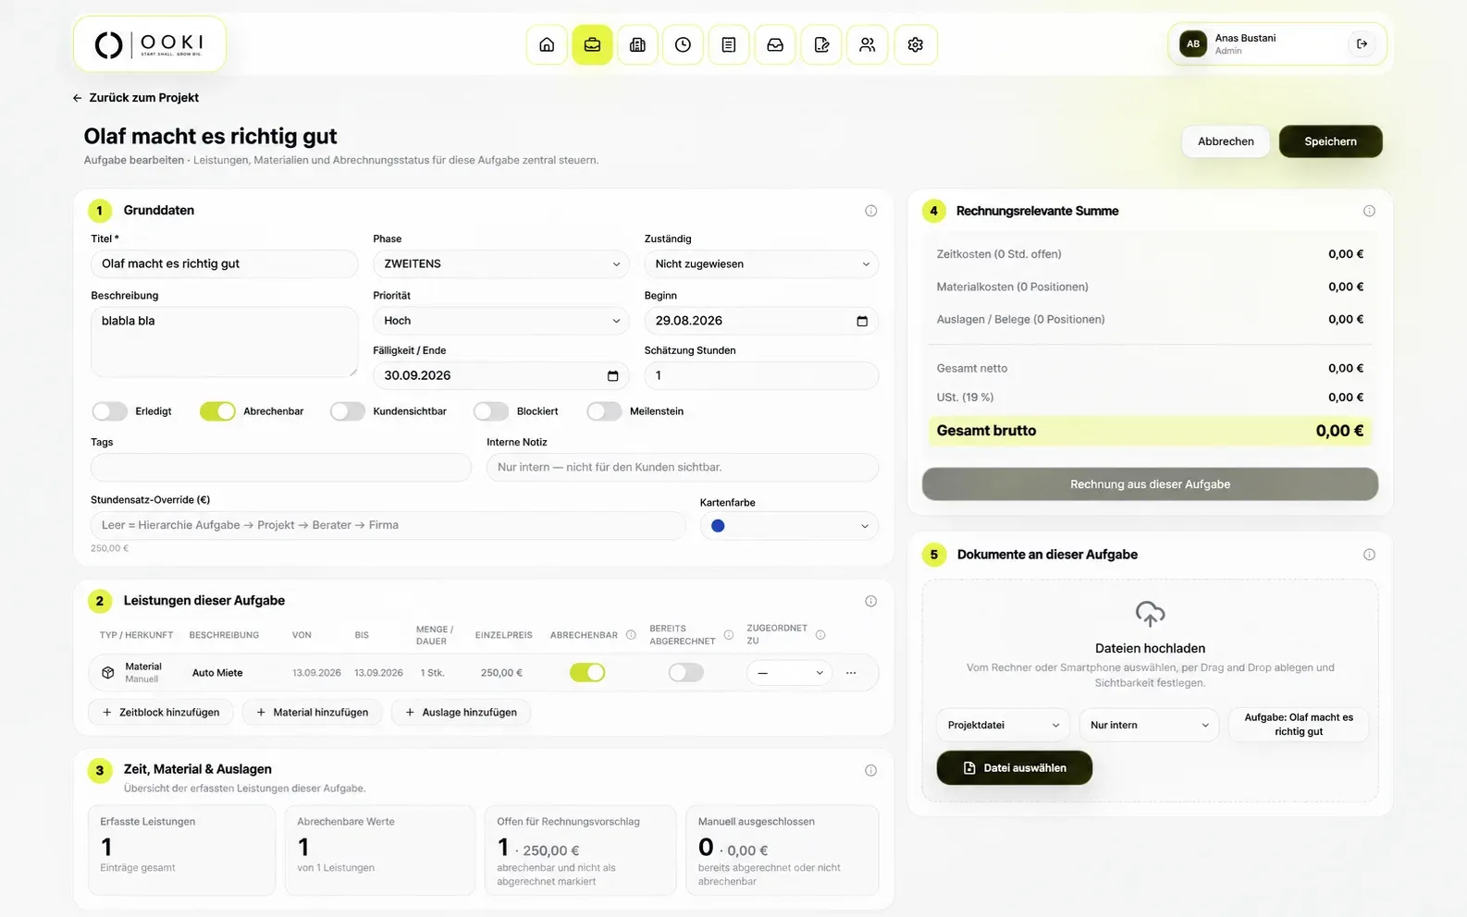Open more options for the Auto Miete row
Screen dimensions: 1467x917
851,673
